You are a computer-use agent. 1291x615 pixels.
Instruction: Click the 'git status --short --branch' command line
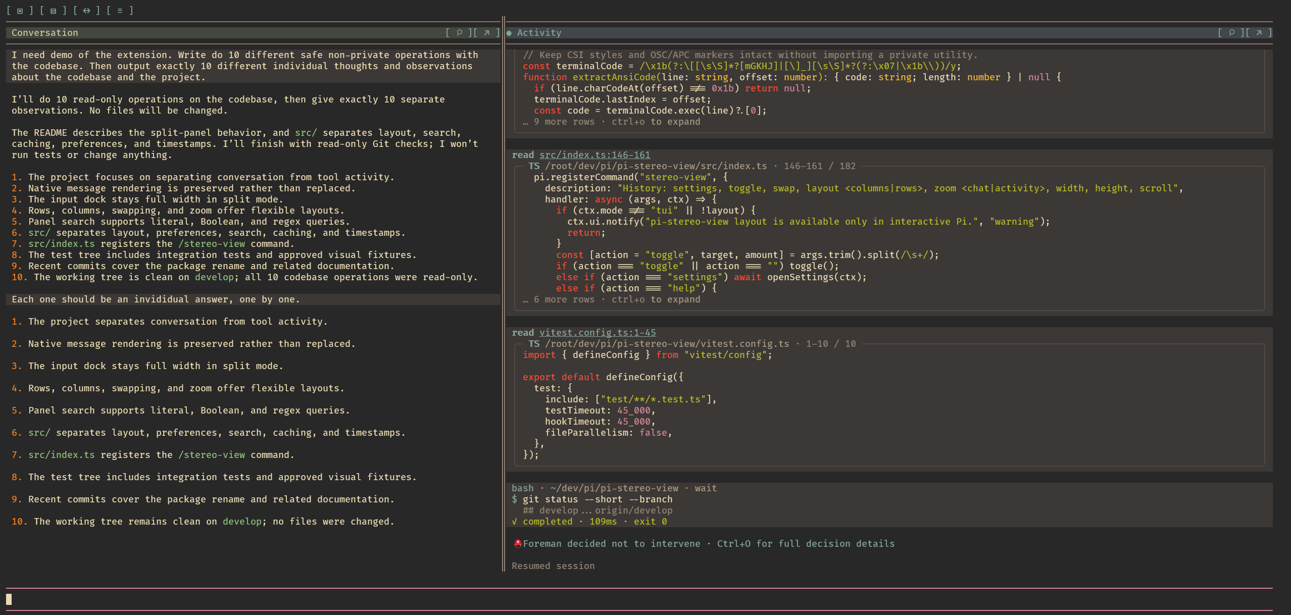tap(592, 499)
